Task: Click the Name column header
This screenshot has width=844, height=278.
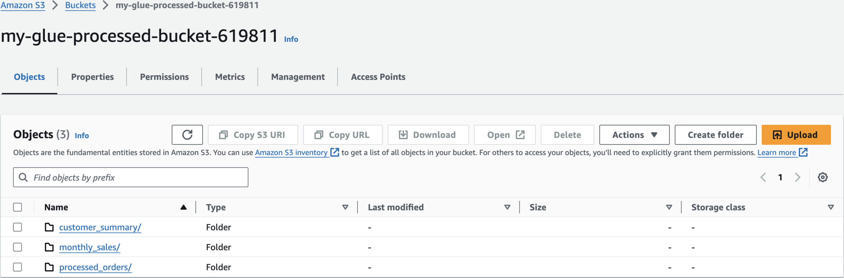Action: click(56, 207)
